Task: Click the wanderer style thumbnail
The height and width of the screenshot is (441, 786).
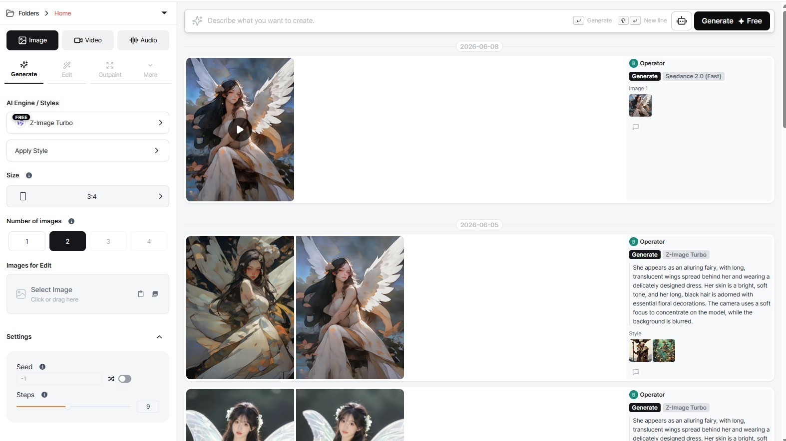Action: pyautogui.click(x=640, y=351)
